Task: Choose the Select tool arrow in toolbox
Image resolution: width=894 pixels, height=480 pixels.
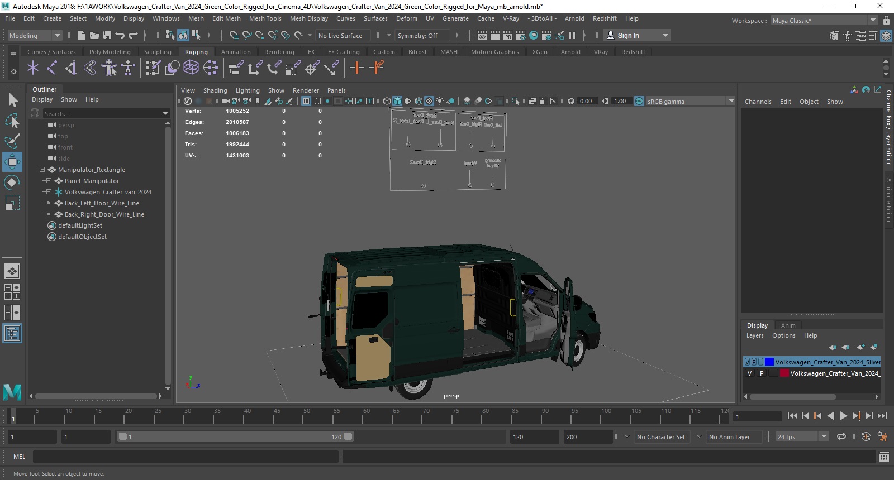Action: [12, 100]
